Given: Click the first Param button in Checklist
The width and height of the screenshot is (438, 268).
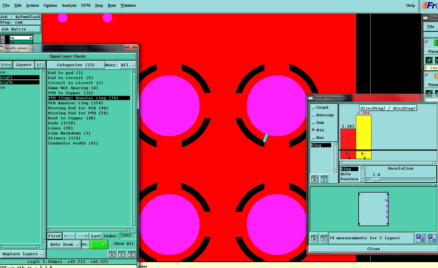Looking at the screenshot, I should pyautogui.click(x=431, y=52).
